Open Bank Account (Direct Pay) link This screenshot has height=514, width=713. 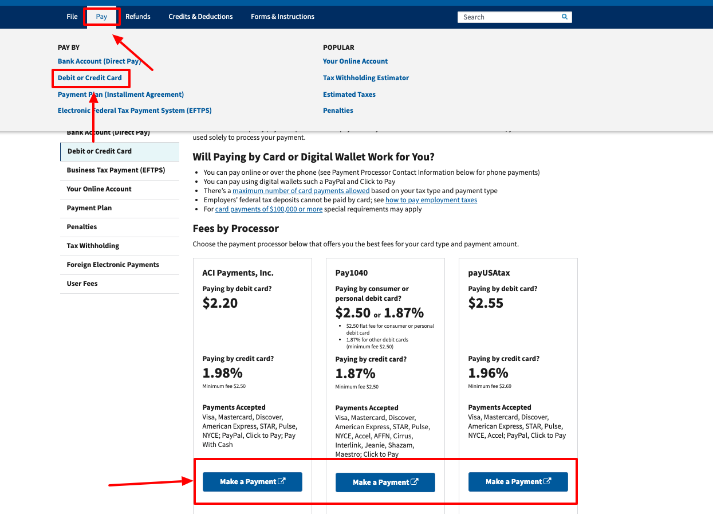[x=100, y=61]
